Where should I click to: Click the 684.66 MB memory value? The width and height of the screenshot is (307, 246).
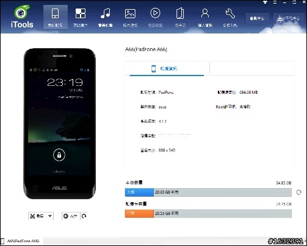click(248, 92)
